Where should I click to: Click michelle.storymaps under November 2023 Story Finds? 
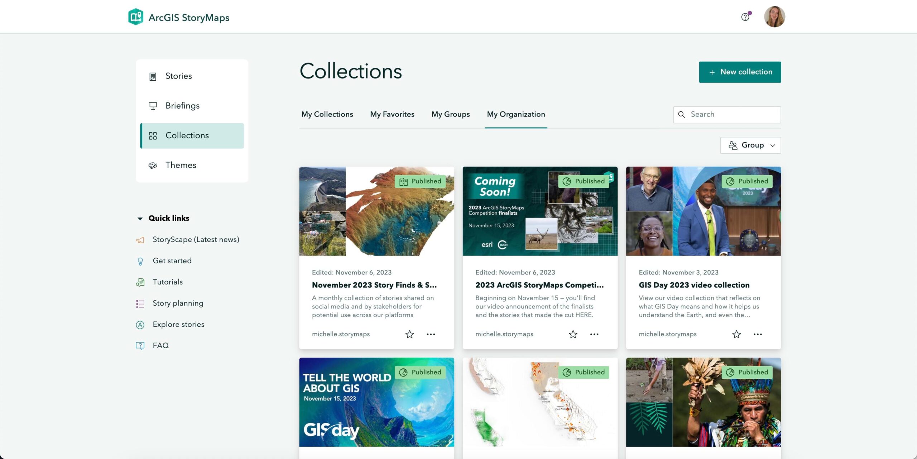pos(341,334)
